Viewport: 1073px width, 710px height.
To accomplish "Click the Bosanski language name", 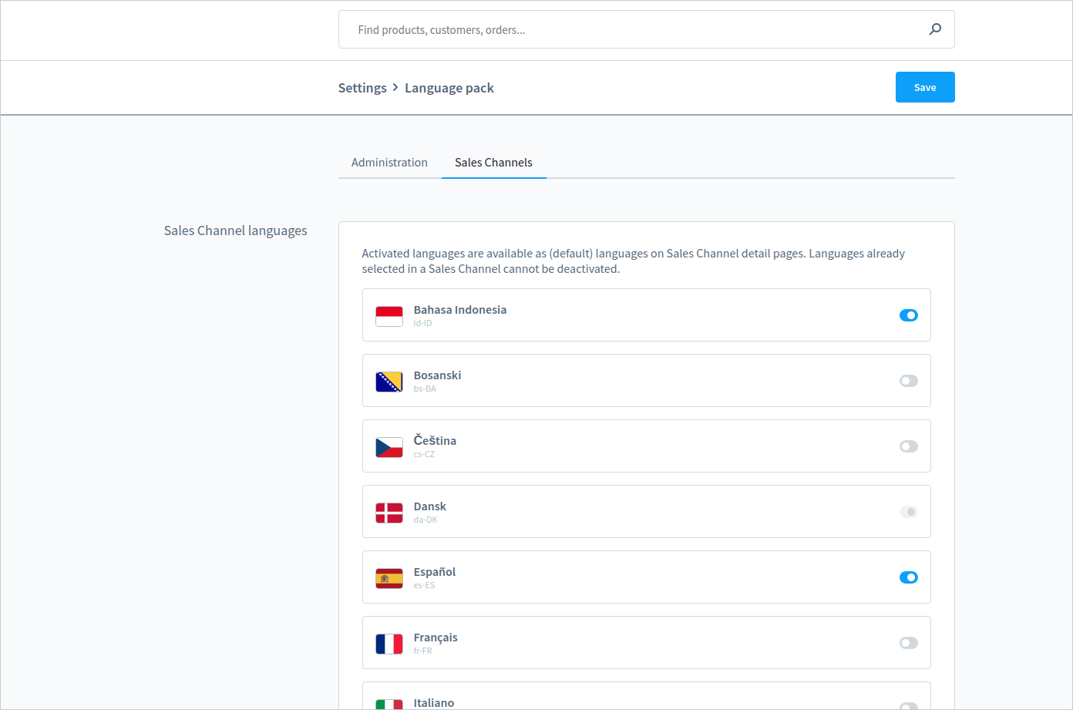I will [437, 375].
